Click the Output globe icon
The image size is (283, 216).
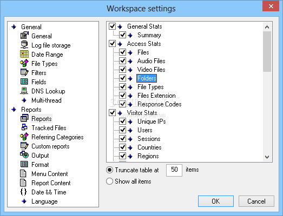pyautogui.click(x=24, y=155)
